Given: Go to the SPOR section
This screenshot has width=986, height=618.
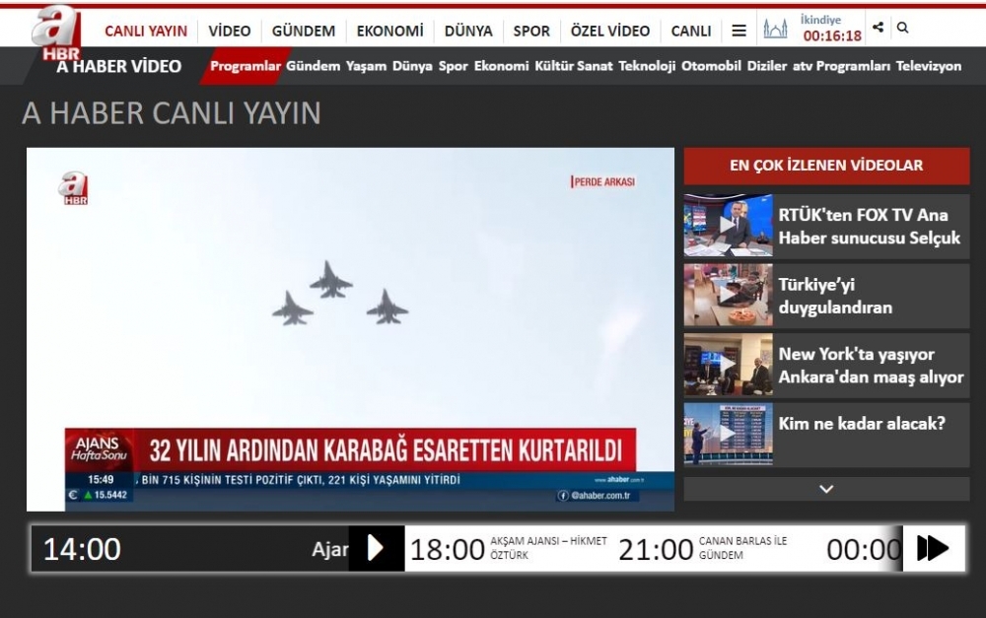Looking at the screenshot, I should tap(531, 31).
